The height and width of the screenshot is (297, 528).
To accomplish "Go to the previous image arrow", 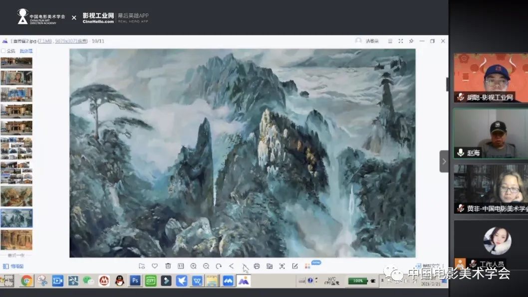I will click(x=231, y=266).
